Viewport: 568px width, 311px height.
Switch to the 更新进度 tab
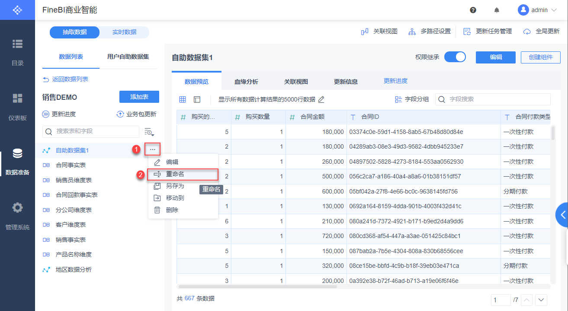click(x=395, y=81)
